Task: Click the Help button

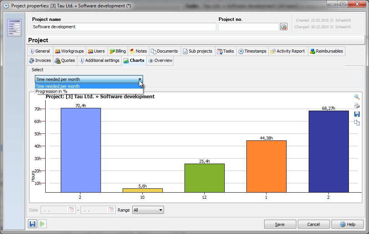Action: (347, 224)
